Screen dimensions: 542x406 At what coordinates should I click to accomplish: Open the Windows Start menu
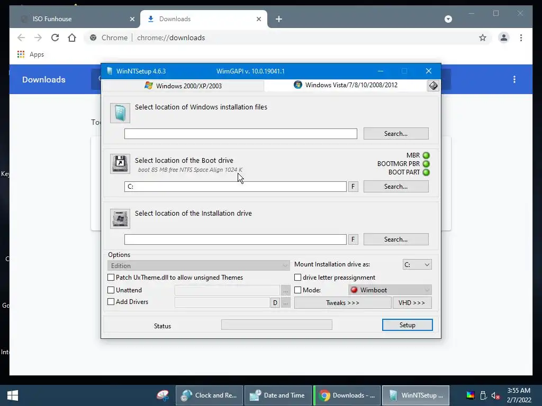(x=13, y=395)
